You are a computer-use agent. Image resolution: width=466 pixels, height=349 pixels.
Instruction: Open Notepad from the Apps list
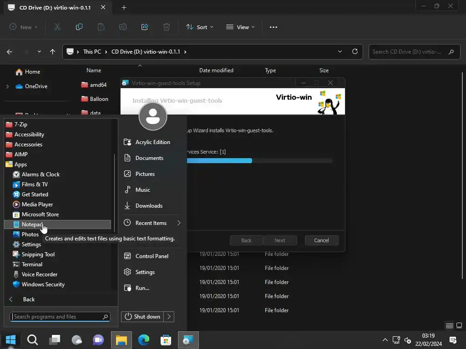click(x=58, y=224)
